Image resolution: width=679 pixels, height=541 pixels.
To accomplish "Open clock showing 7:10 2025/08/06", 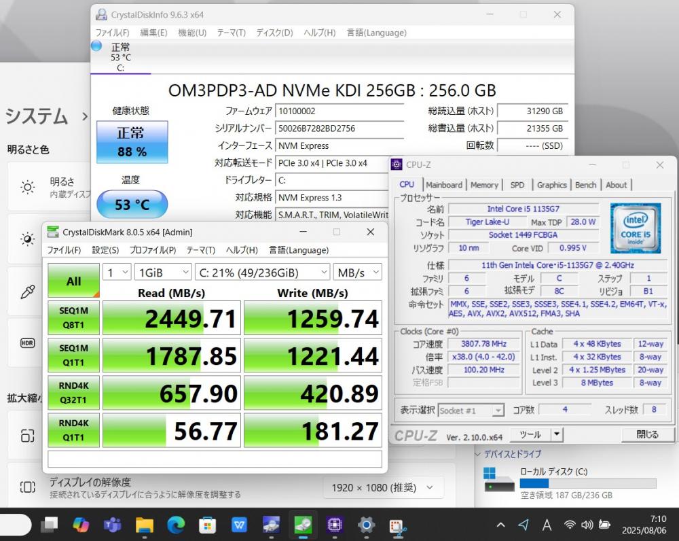I will (x=644, y=525).
